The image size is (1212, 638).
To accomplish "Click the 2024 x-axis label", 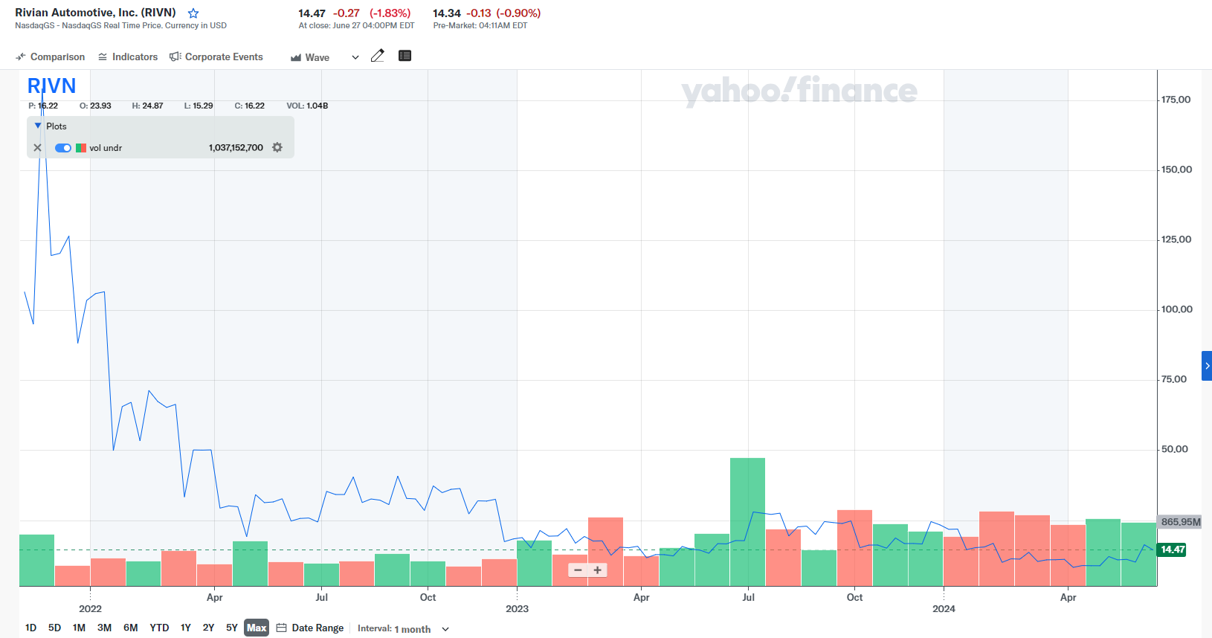I will (944, 609).
